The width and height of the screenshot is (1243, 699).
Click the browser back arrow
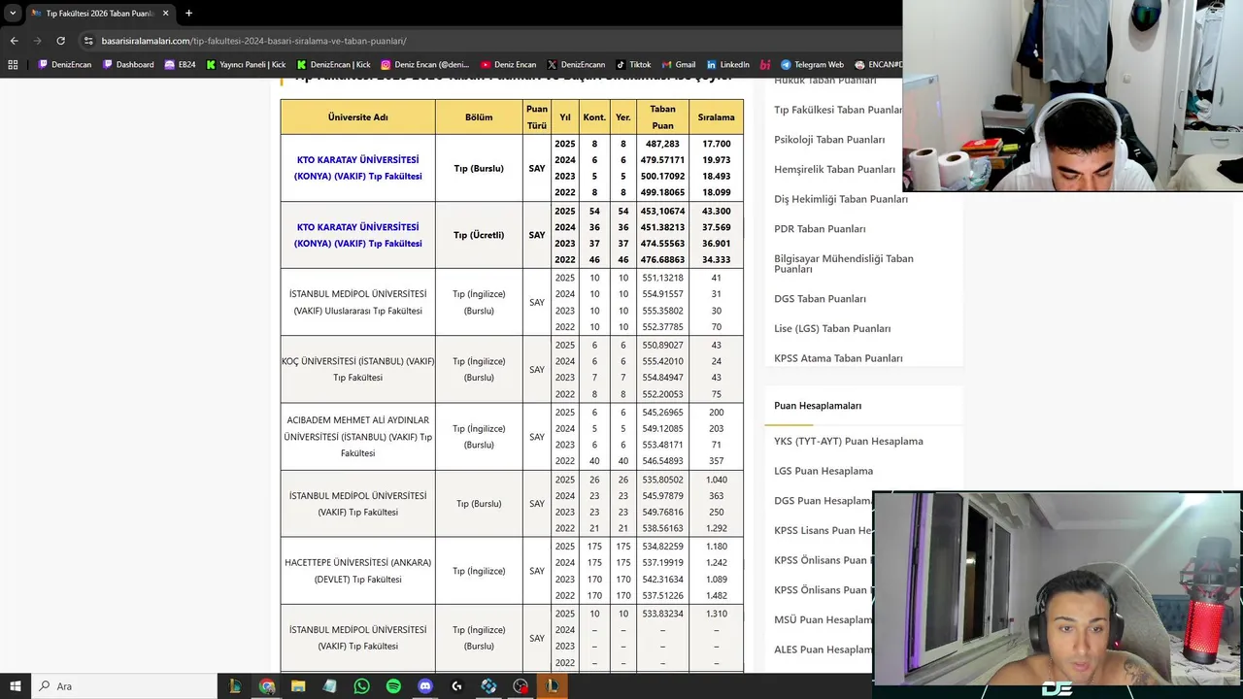click(14, 41)
